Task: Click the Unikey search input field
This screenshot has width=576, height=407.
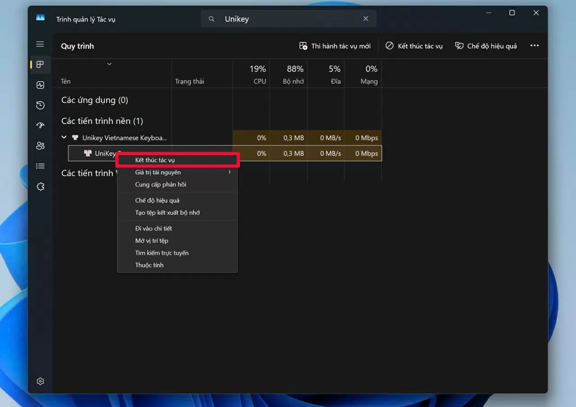Action: tap(288, 19)
